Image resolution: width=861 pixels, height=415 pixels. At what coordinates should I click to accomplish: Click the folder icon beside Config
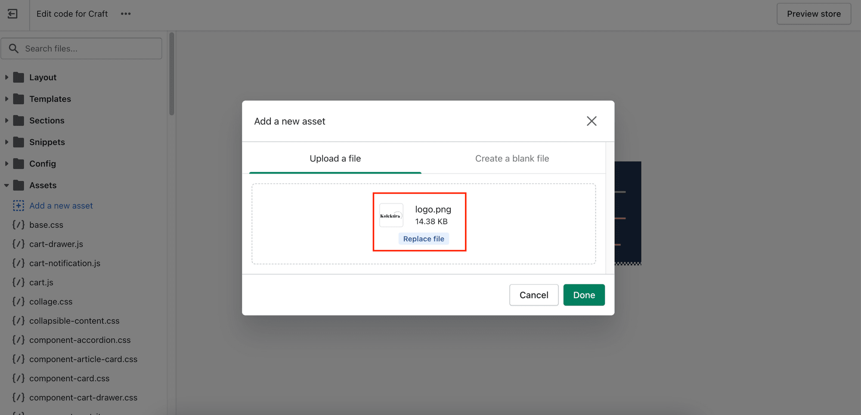click(19, 164)
